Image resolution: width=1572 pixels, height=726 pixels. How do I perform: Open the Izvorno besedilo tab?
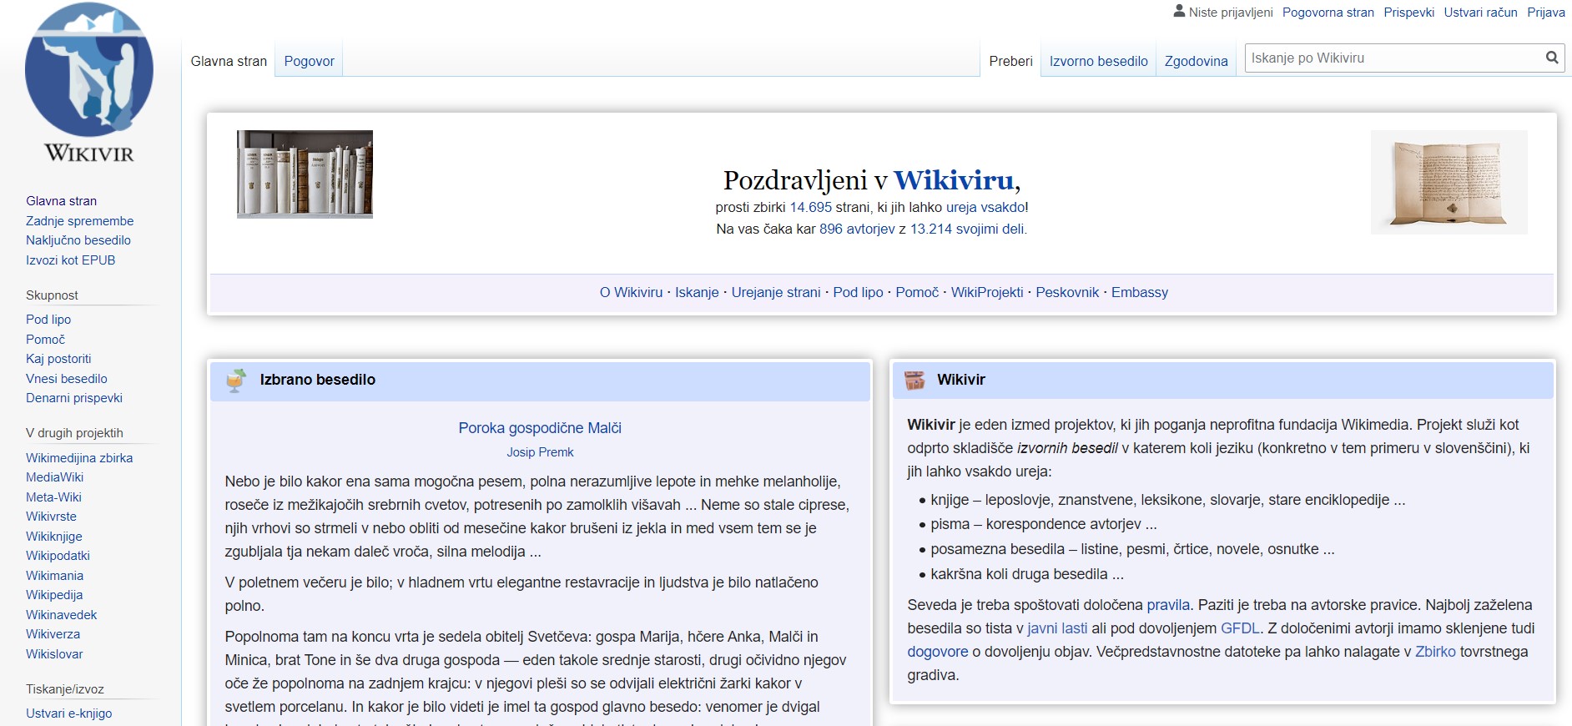click(x=1098, y=61)
